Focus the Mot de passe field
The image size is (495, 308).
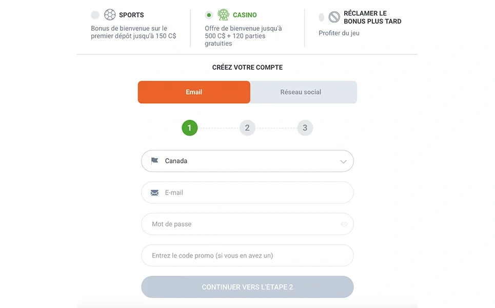pyautogui.click(x=241, y=224)
